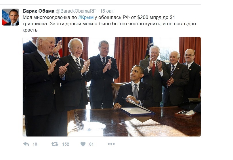The width and height of the screenshot is (233, 160).
Task: Follow the #Крым hashtag link
Action: pos(86,17)
